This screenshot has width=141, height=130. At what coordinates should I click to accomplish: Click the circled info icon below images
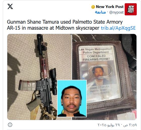tap(10, 125)
